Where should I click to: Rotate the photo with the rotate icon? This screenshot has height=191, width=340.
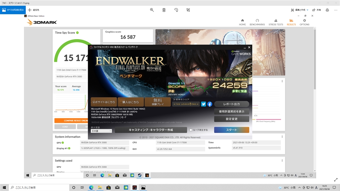(176, 10)
